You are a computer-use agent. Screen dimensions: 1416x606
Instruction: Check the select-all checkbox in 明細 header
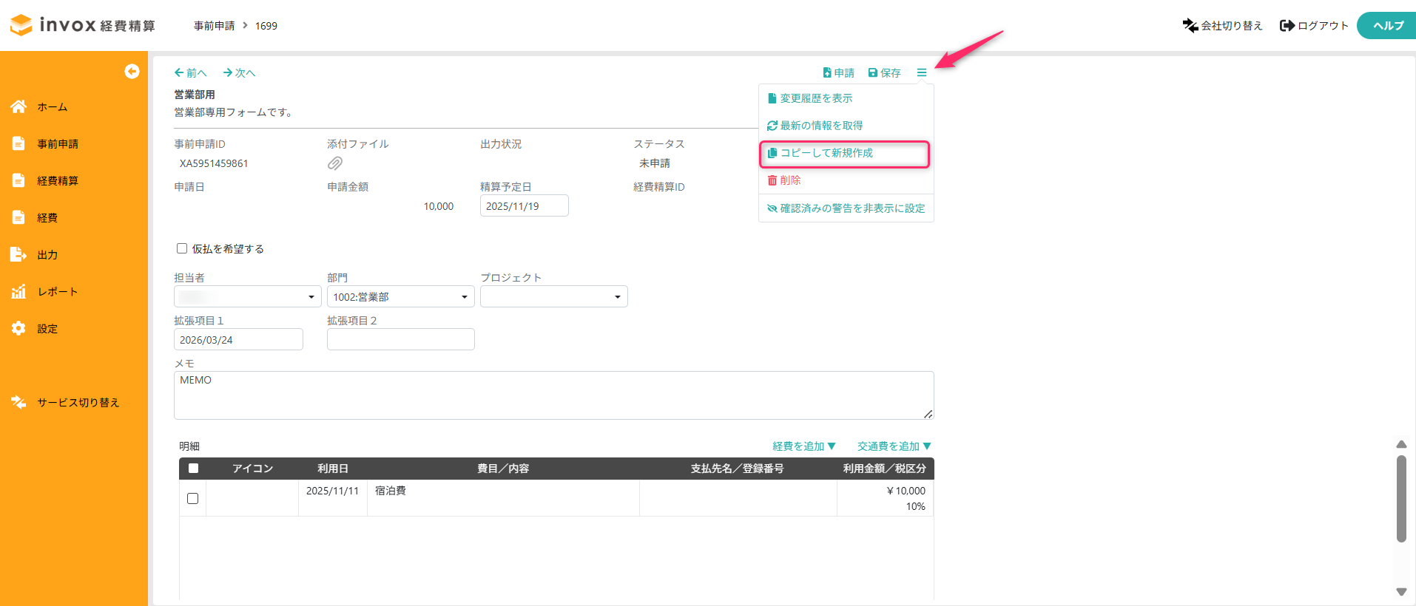click(x=193, y=468)
